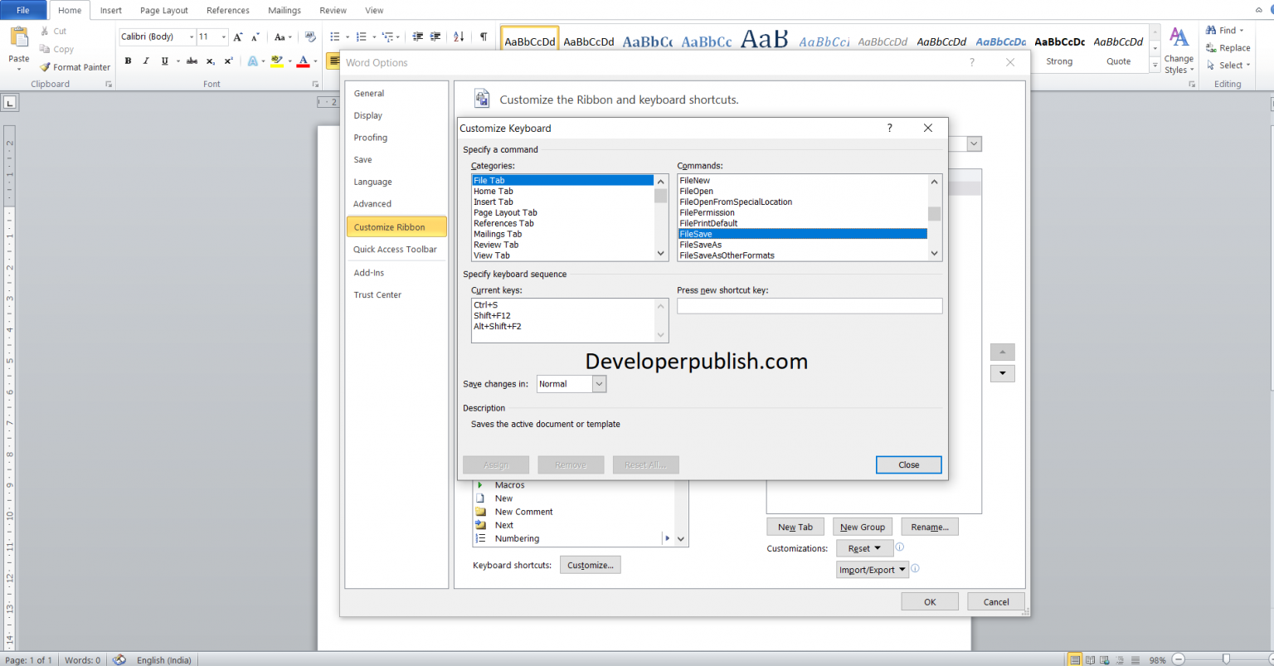Image resolution: width=1274 pixels, height=666 pixels.
Task: Open the Save changes in dropdown
Action: point(598,383)
